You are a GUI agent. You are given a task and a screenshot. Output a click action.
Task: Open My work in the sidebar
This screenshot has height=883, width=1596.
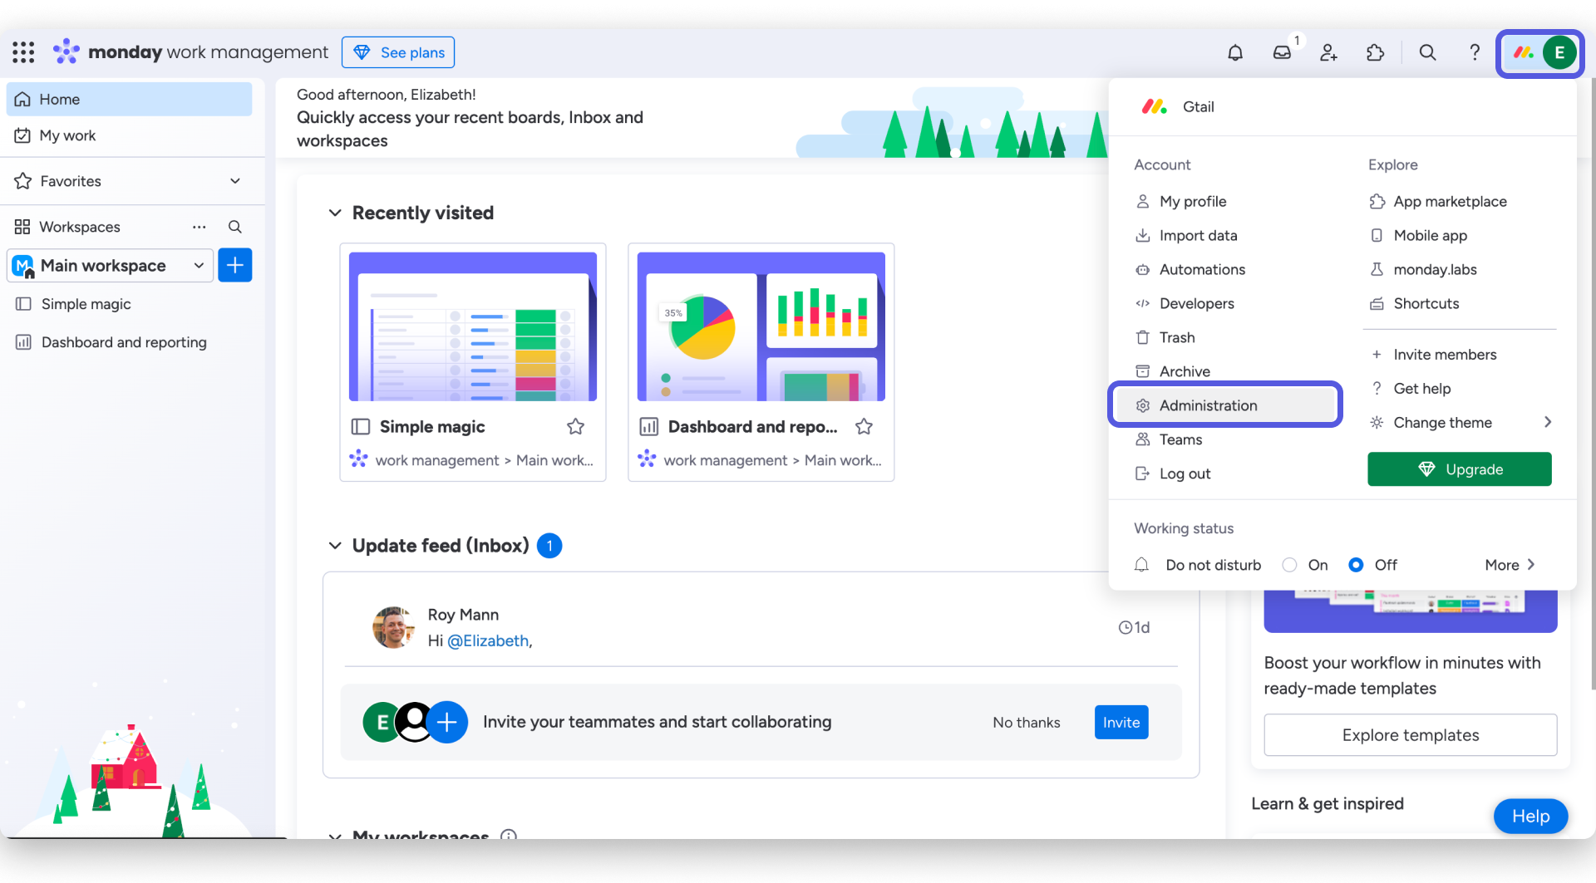tap(129, 135)
